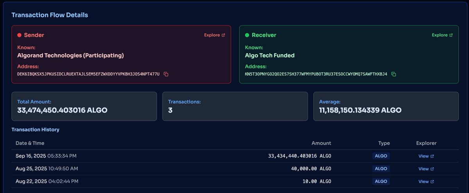
Task: Click the Explorer column header
Action: click(426, 143)
